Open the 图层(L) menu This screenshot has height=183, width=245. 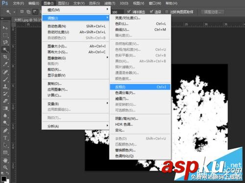coord(64,3)
